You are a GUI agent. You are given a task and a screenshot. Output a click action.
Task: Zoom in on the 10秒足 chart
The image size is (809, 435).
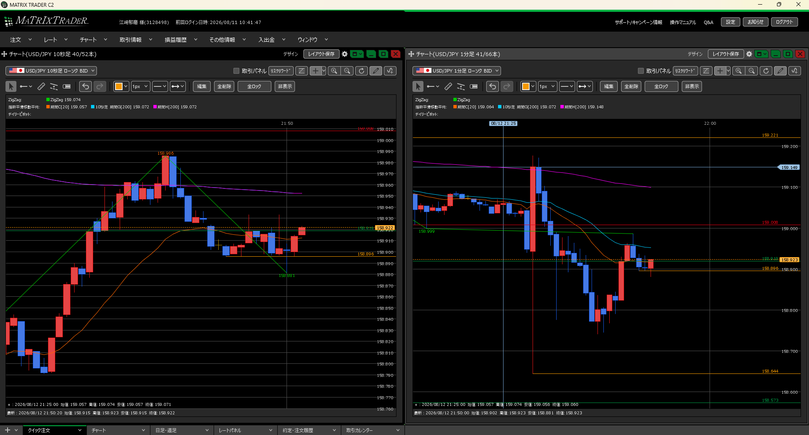tap(334, 71)
